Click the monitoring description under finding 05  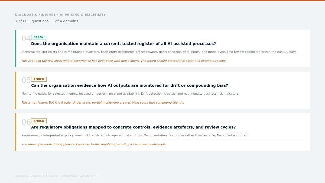click(130, 94)
